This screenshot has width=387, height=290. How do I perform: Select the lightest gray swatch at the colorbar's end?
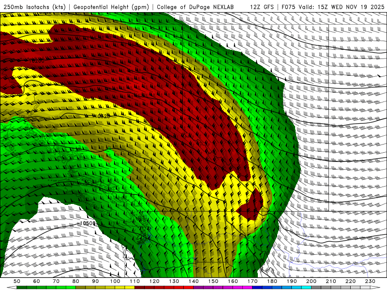[x=365, y=288]
